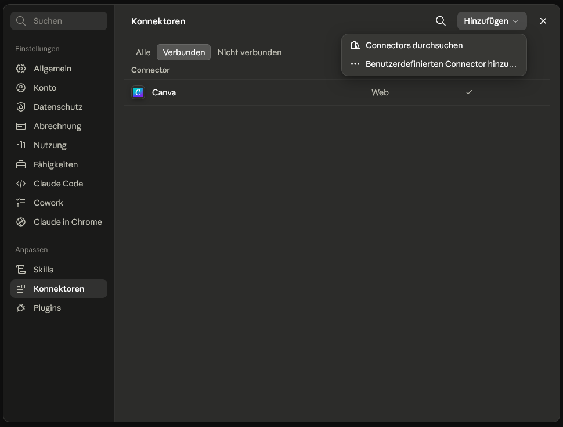Click the Konnektoren blocks icon
This screenshot has width=563, height=427.
[x=21, y=289]
